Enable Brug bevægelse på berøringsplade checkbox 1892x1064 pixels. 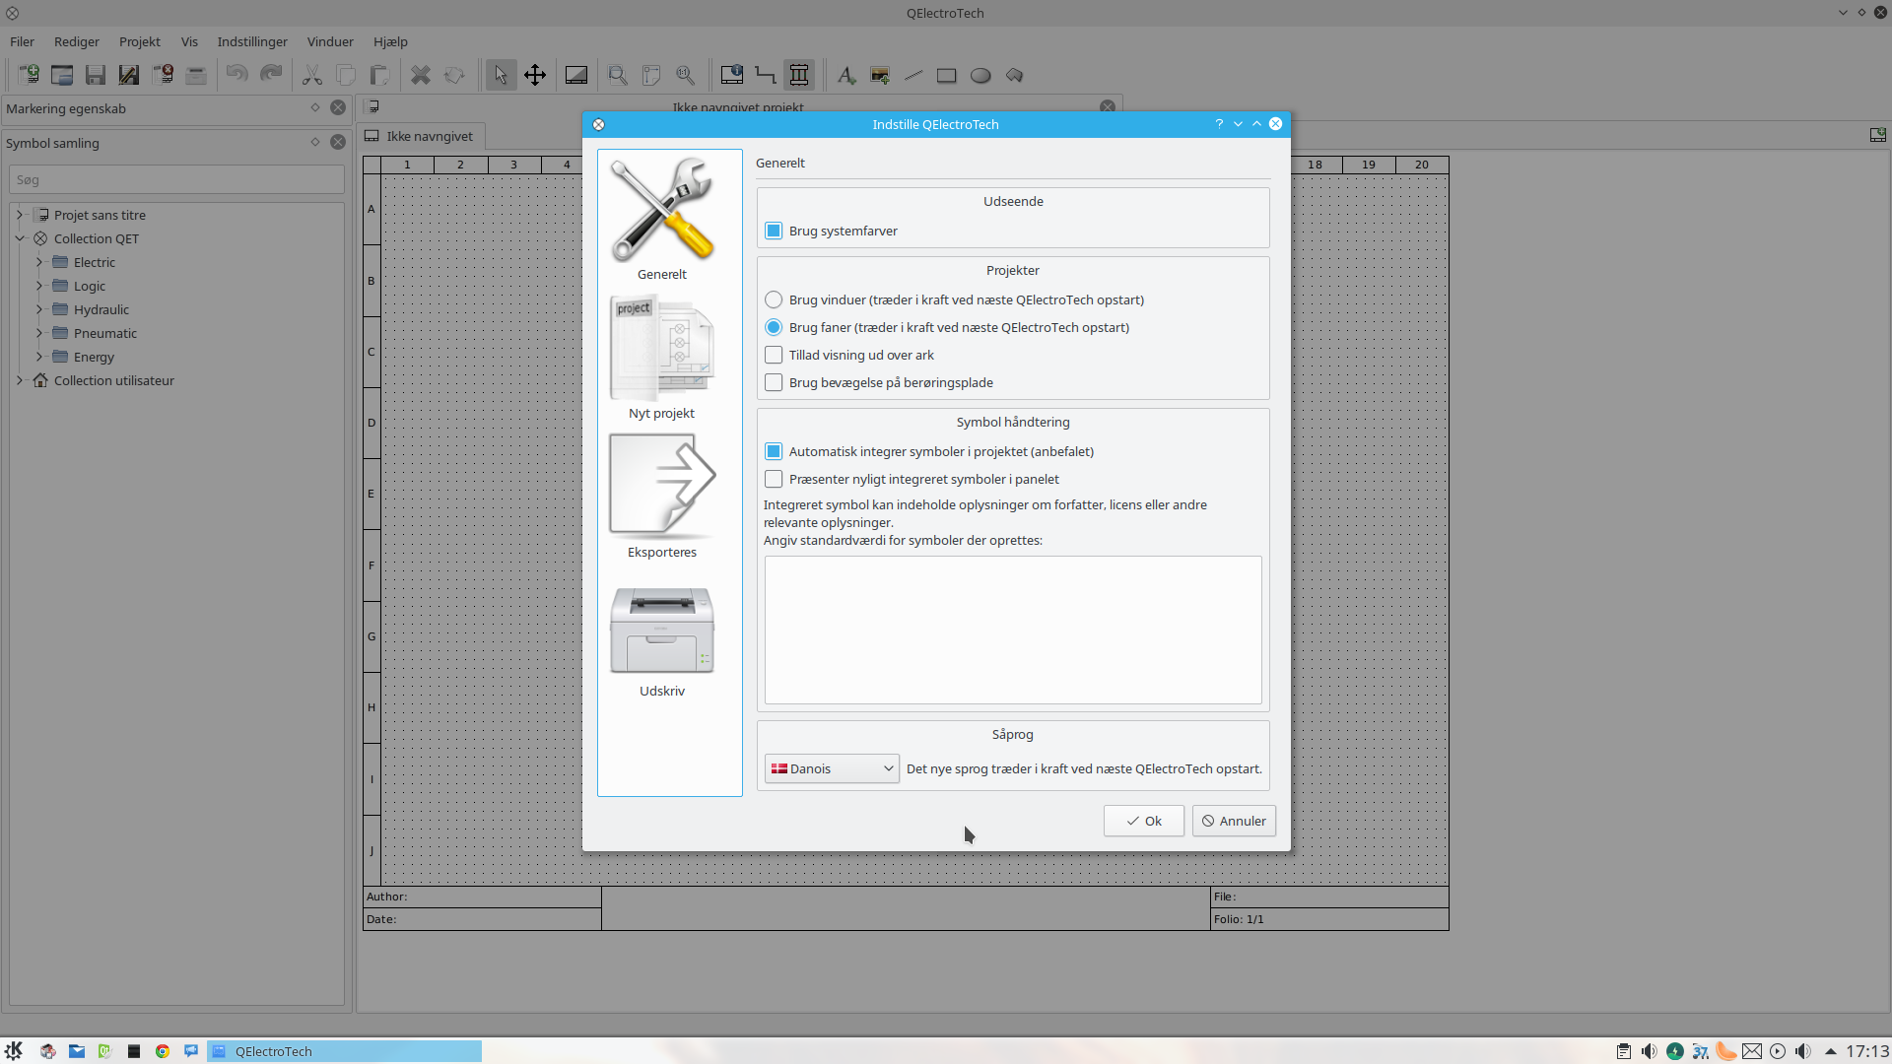(774, 382)
